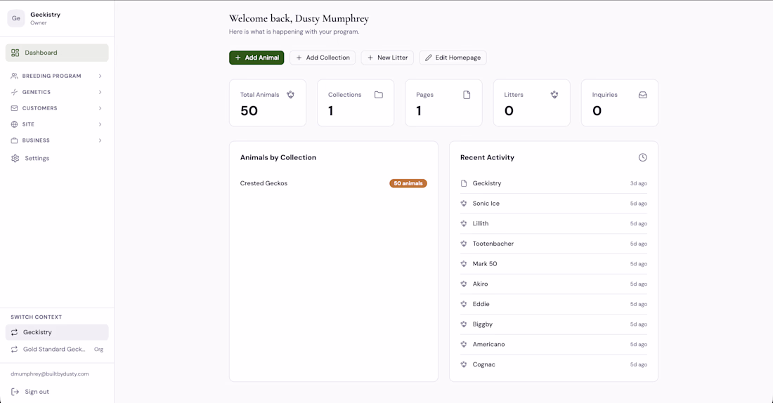Open the Collections stat card
This screenshot has width=773, height=403.
tap(356, 103)
